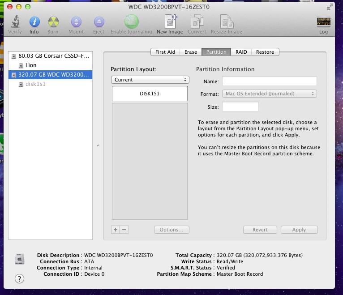Select the 320.07 GB WDC disk
The width and height of the screenshot is (343, 295).
click(50, 75)
